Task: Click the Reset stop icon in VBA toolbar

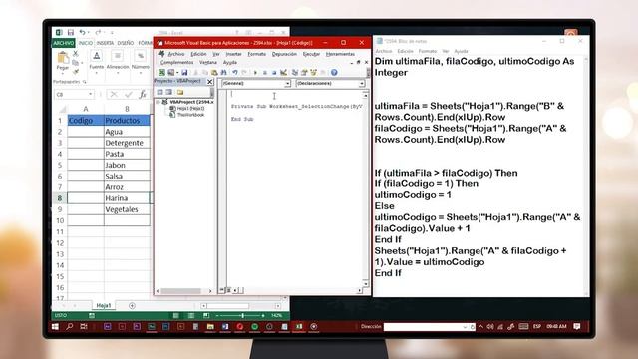Action: (274, 73)
